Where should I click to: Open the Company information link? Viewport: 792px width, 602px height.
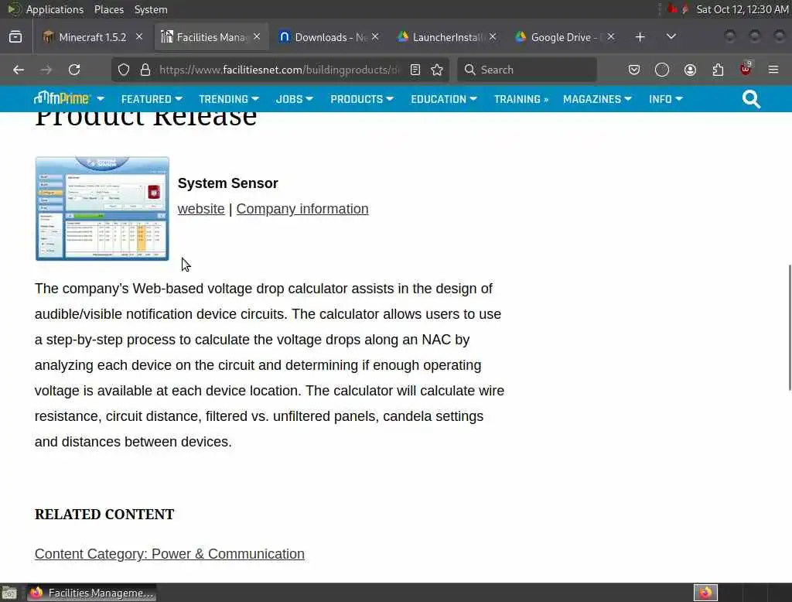[302, 209]
